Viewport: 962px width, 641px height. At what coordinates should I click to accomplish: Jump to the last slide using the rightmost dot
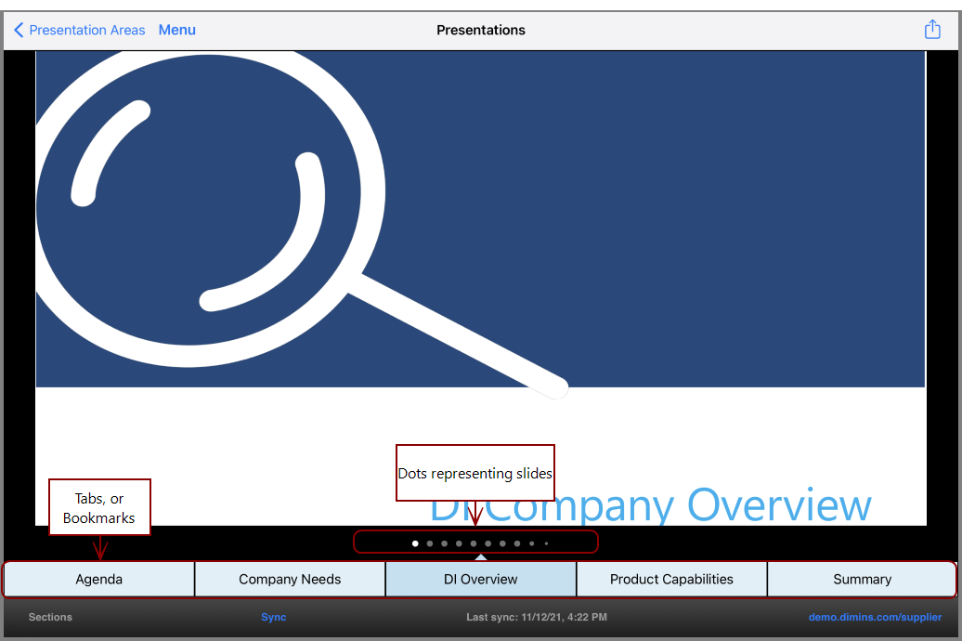[546, 543]
